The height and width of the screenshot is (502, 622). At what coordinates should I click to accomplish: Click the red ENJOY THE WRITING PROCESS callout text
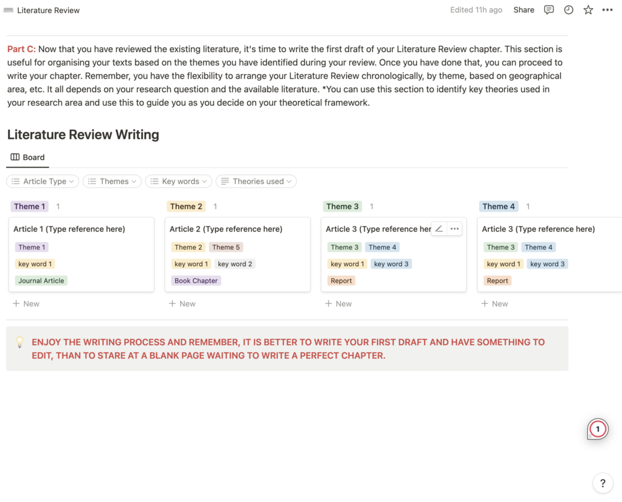(288, 349)
